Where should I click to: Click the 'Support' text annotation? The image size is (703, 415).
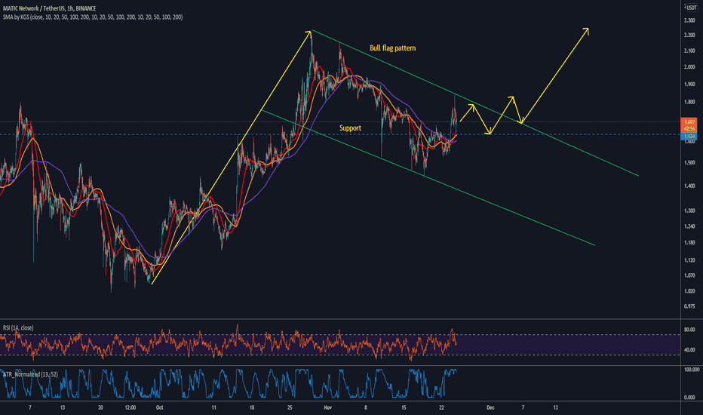350,128
